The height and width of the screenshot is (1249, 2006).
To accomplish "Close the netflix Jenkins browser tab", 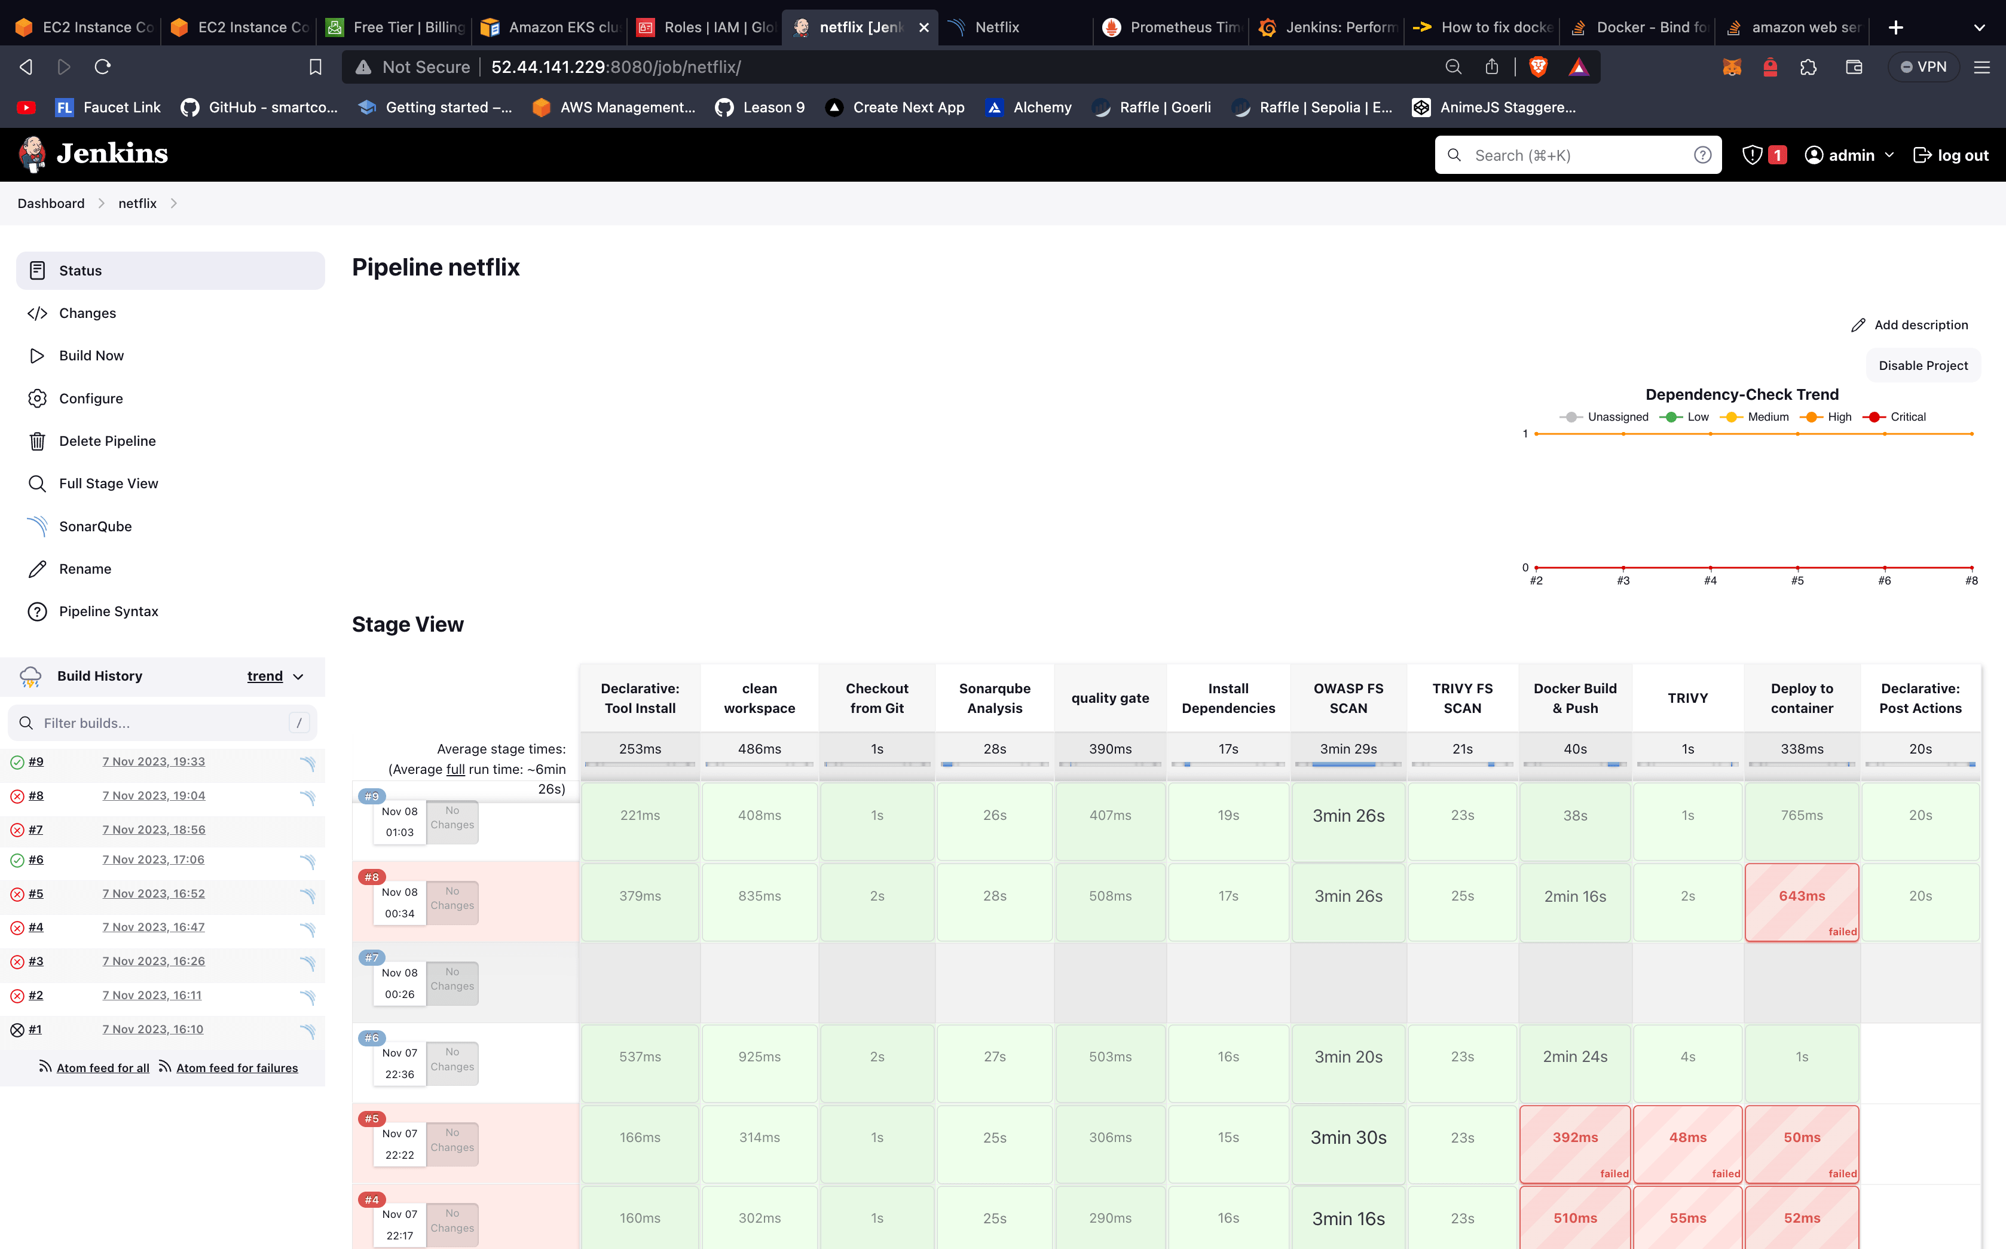I will point(924,27).
